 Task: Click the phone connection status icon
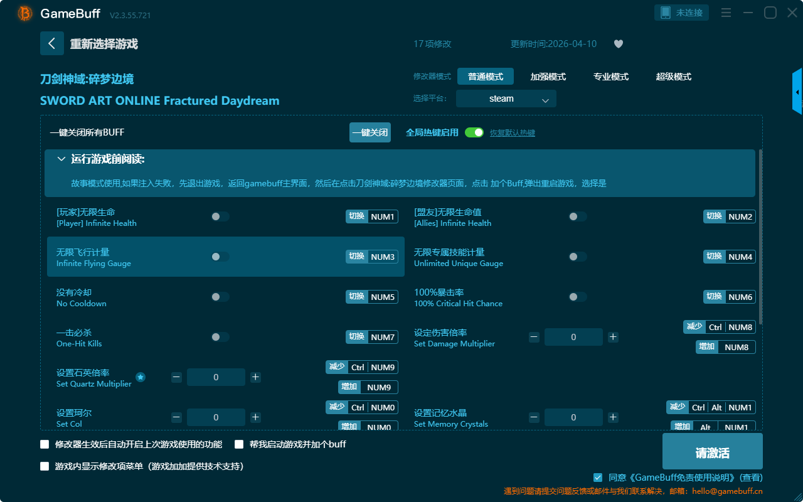click(x=666, y=13)
